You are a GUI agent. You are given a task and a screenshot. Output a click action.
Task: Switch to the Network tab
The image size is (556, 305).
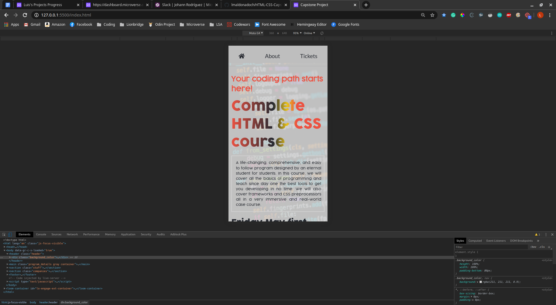[72, 234]
